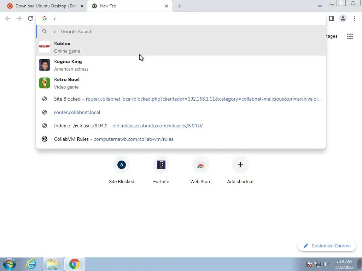Click the Add shortcut button
This screenshot has width=362, height=271.
[x=240, y=171]
